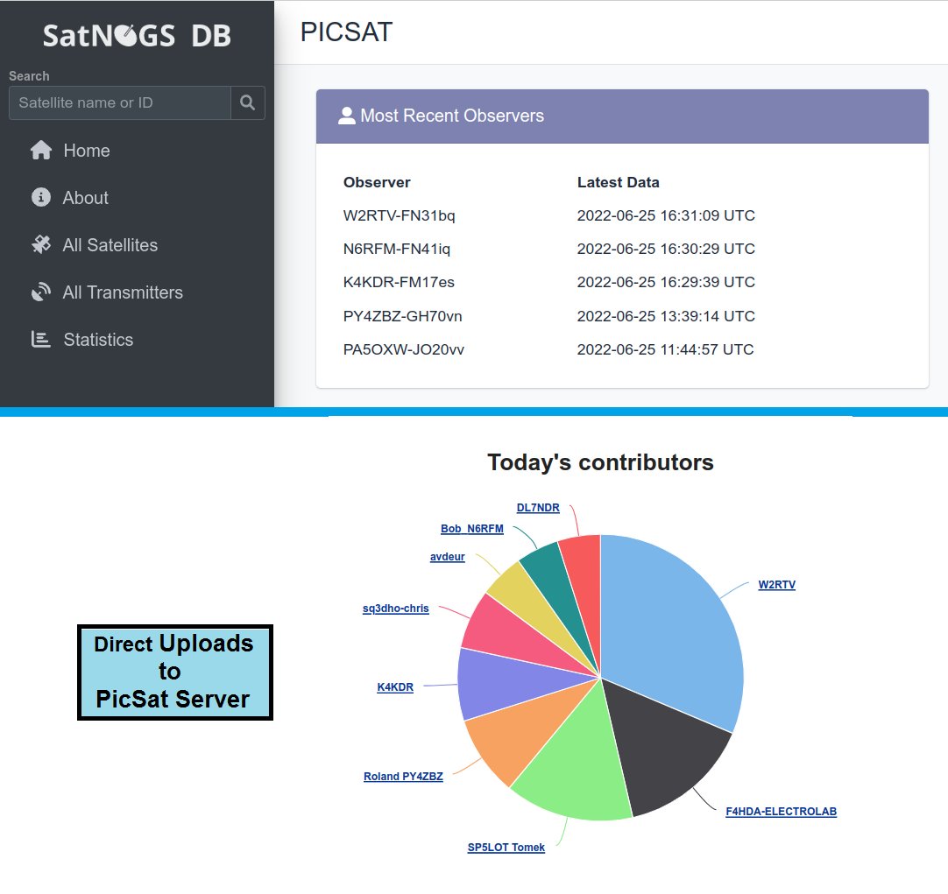Screen dimensions: 948x894
Task: Click the dark gray F4HDA-ELECTROLAB pie slice
Action: [669, 749]
